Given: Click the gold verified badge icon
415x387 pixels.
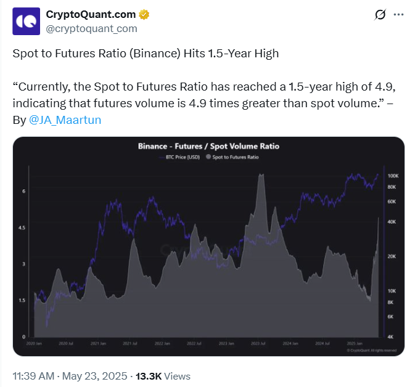Looking at the screenshot, I should coord(144,15).
